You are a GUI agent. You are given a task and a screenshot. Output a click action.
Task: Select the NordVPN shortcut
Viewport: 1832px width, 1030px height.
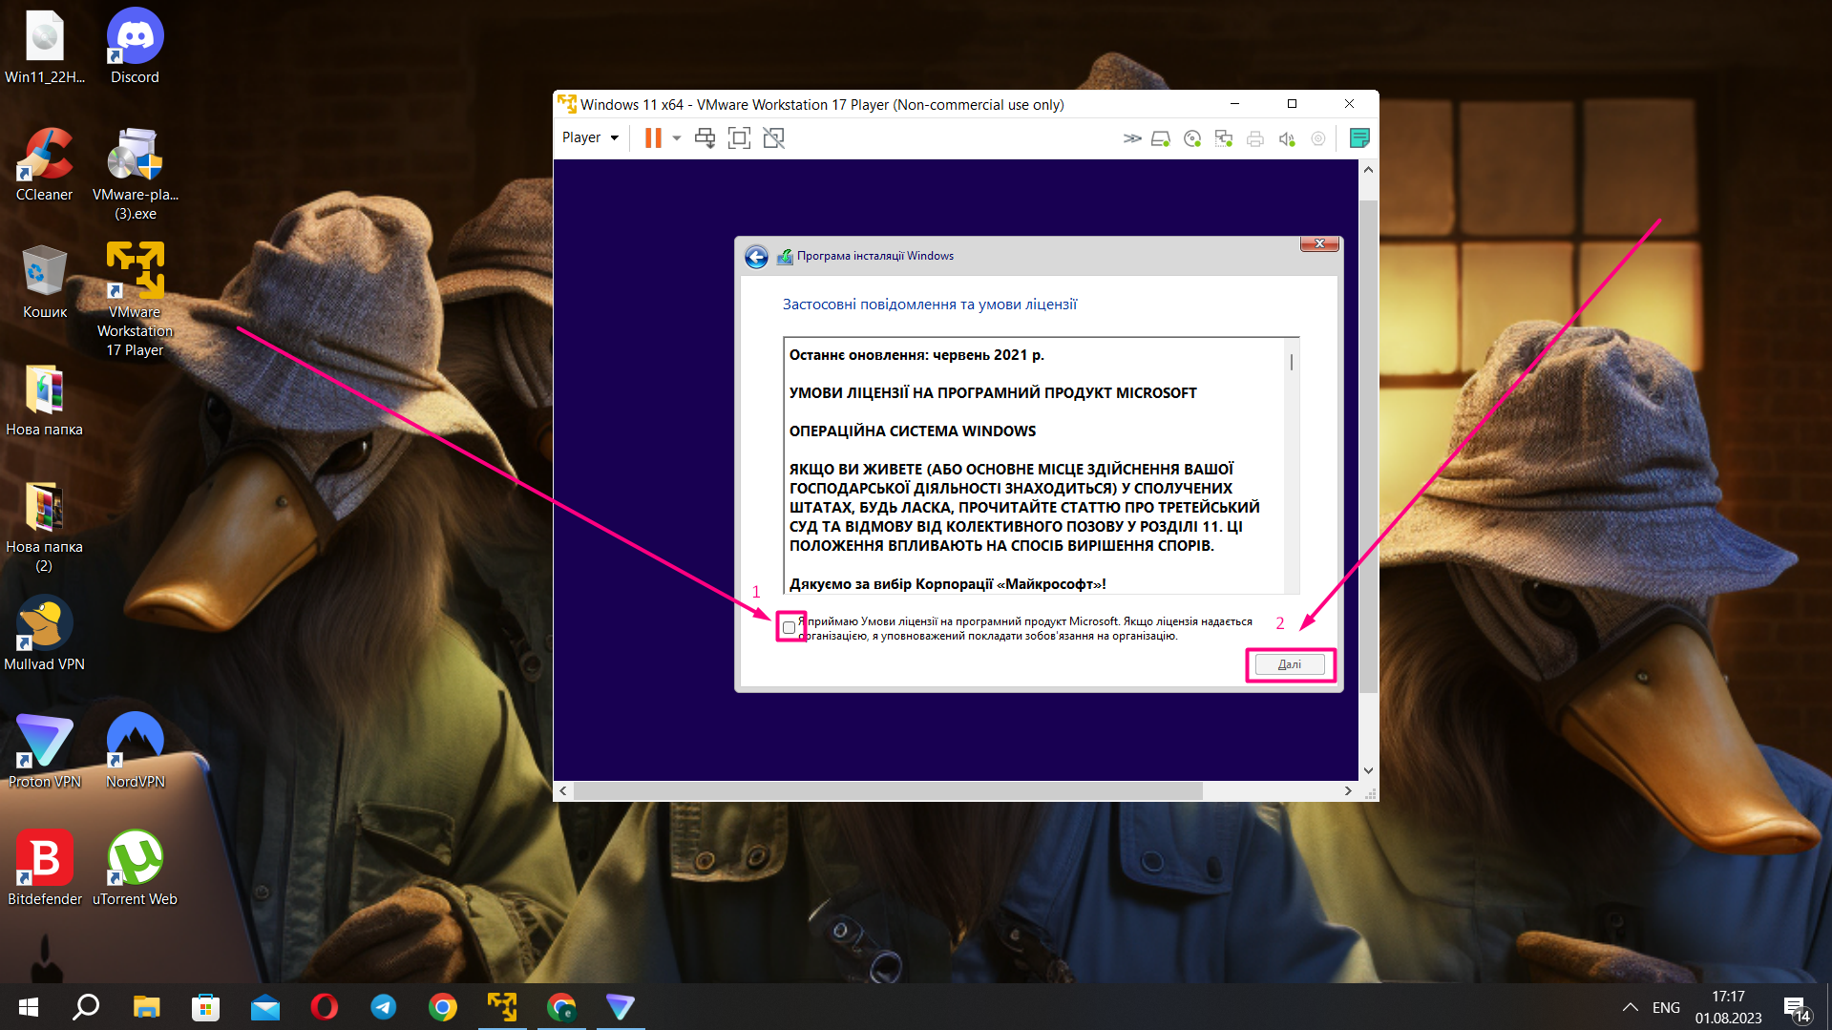pyautogui.click(x=135, y=750)
